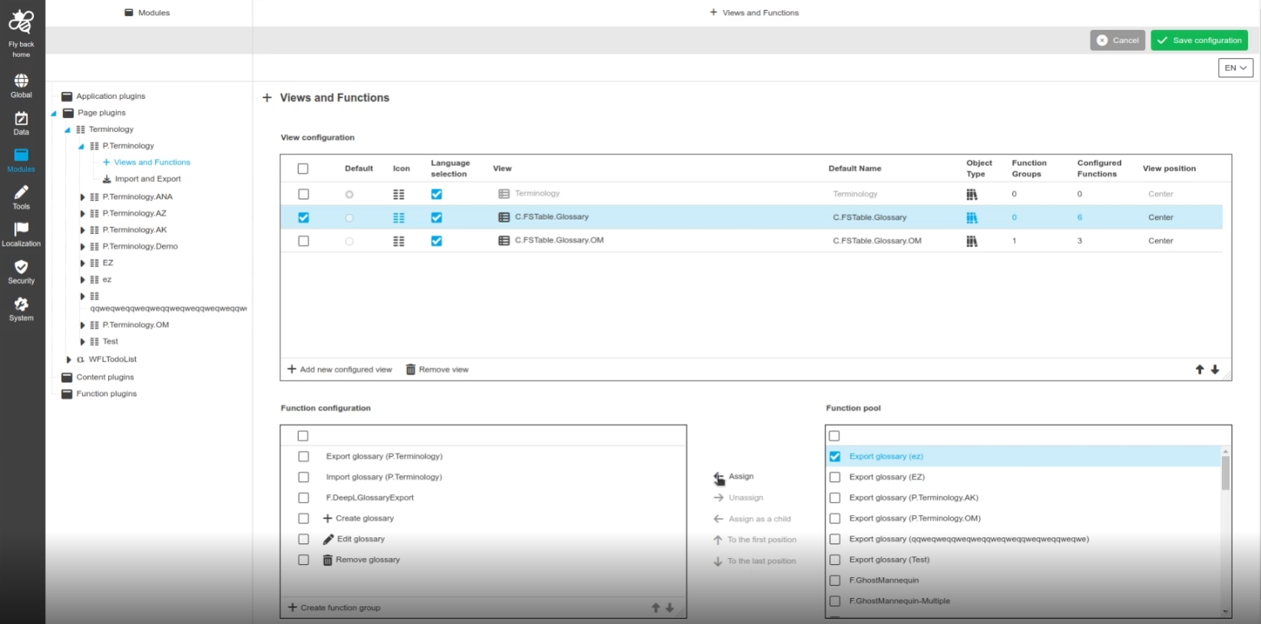This screenshot has width=1261, height=624.
Task: Select Import and Export tree item
Action: point(147,179)
